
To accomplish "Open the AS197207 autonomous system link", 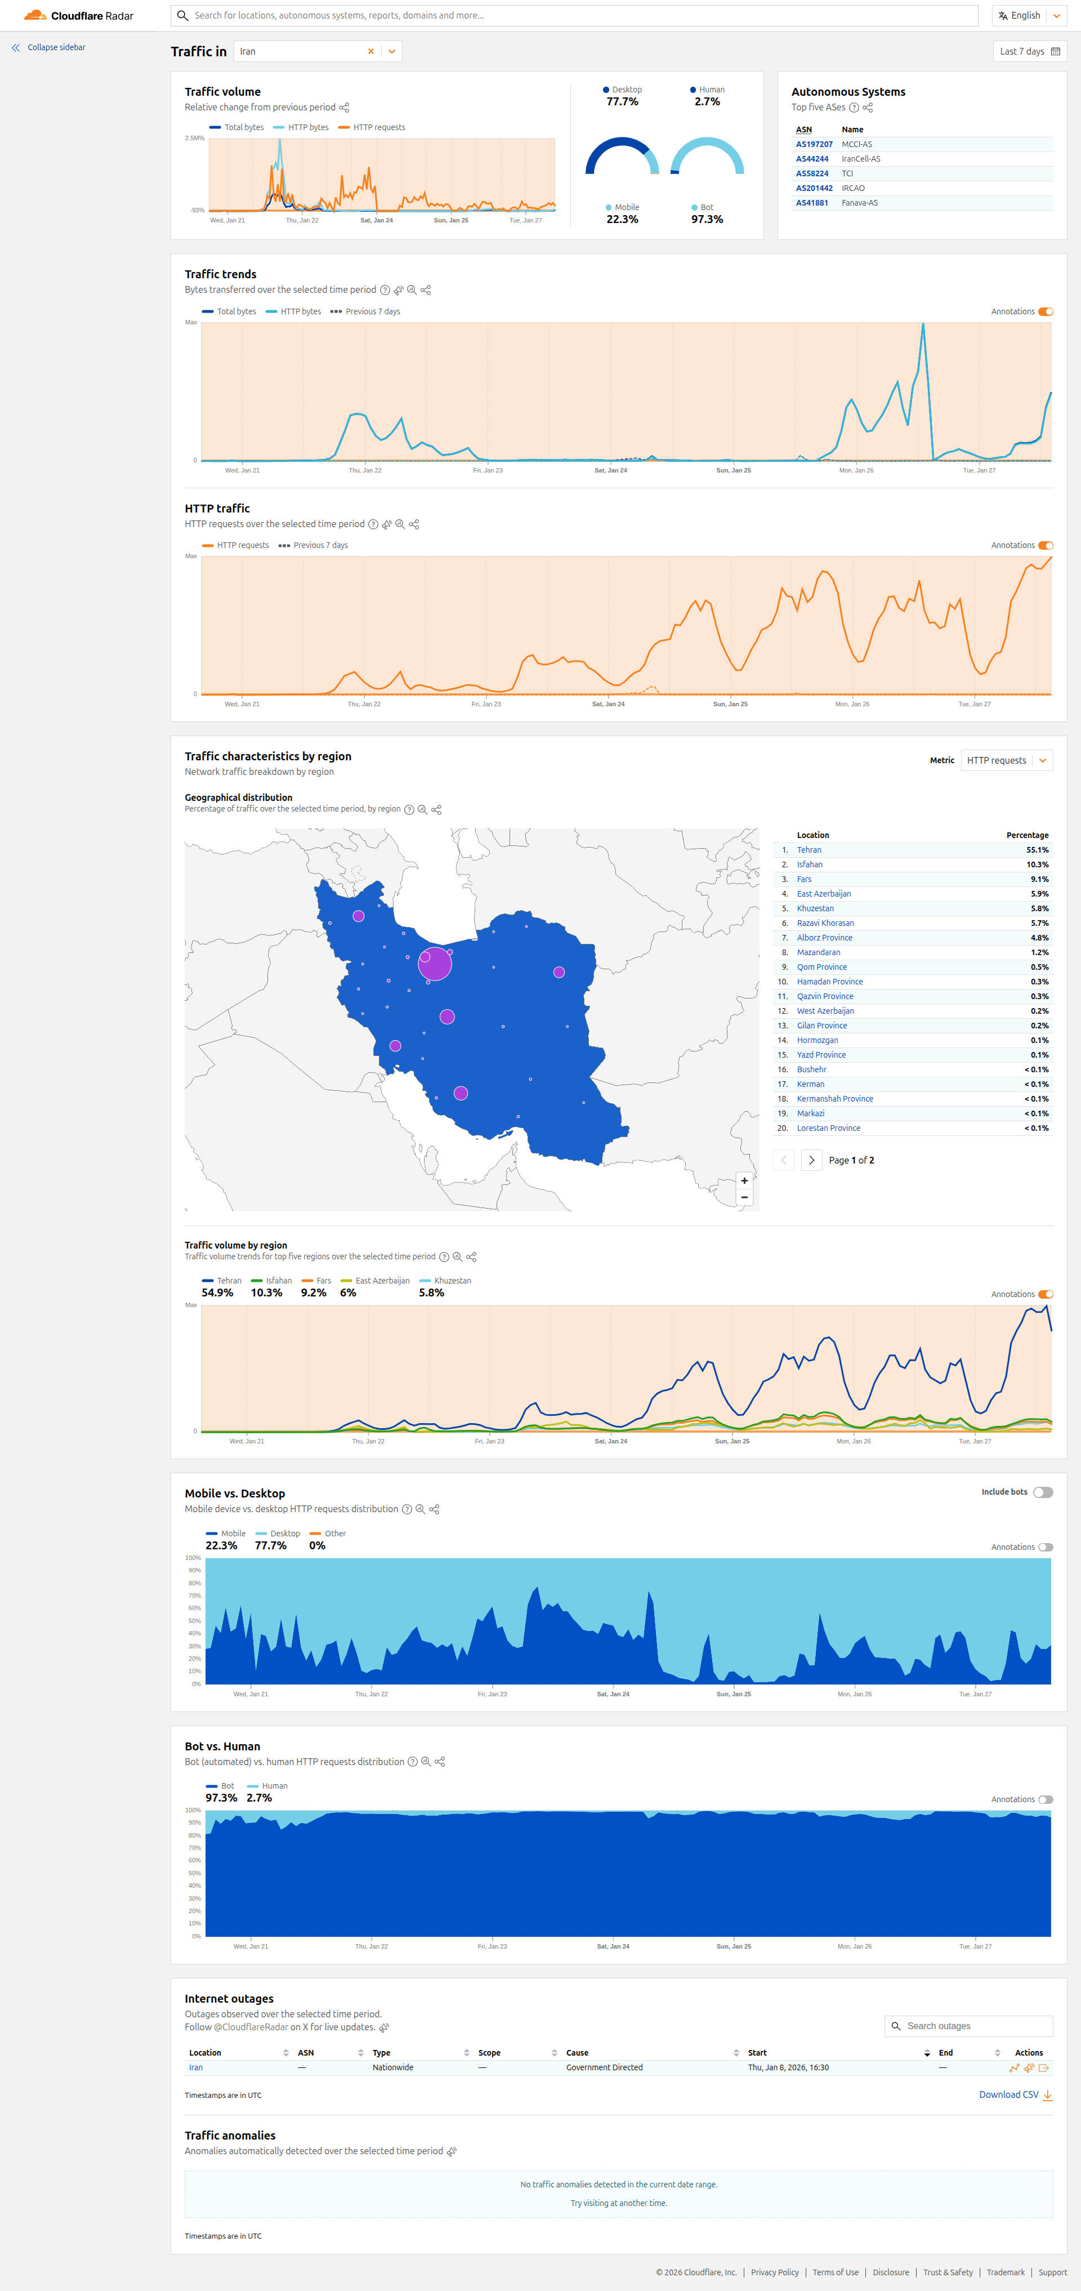I will coord(814,144).
